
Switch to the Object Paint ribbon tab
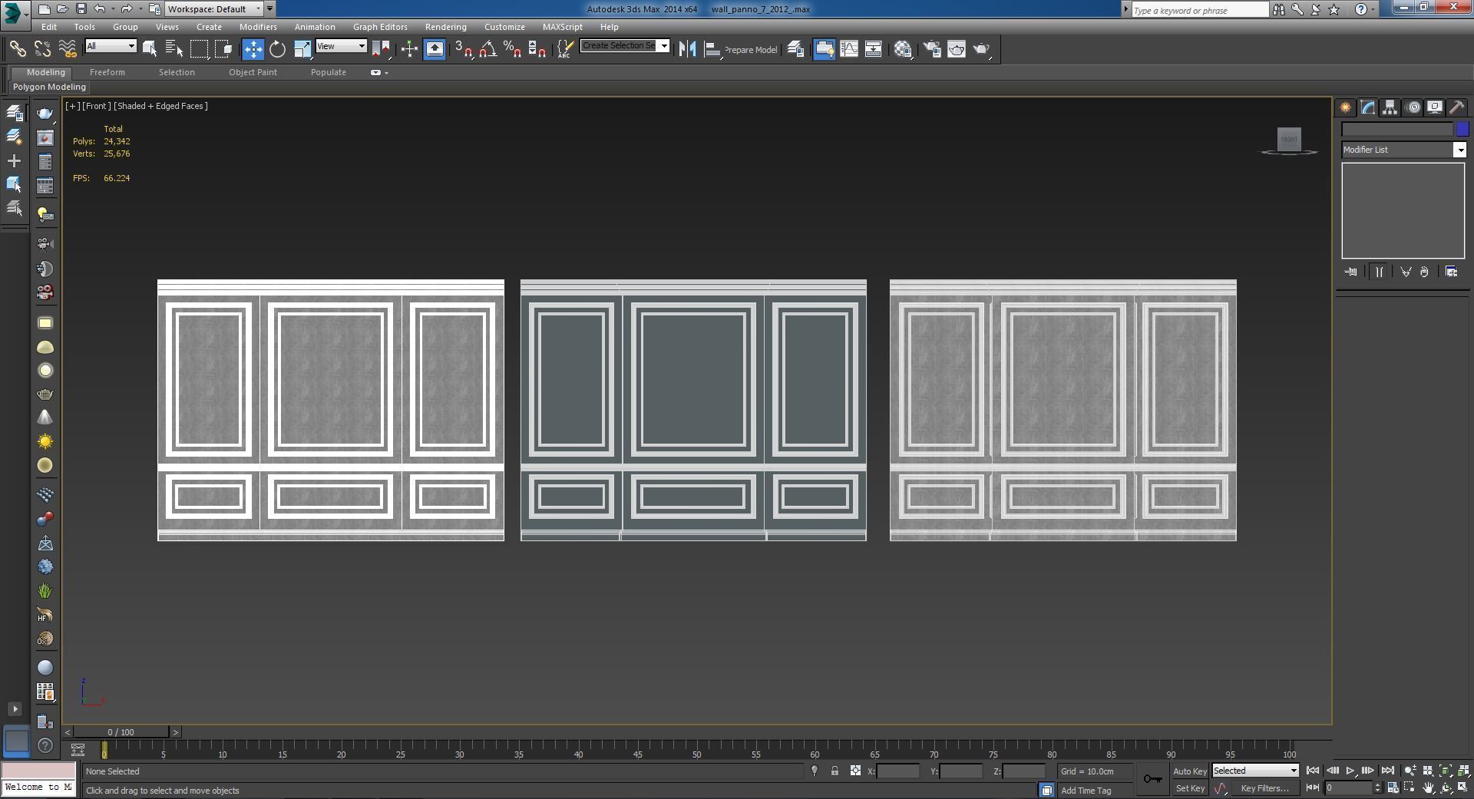coord(253,72)
